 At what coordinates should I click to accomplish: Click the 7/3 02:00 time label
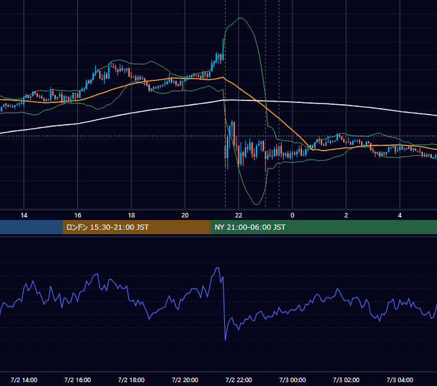[346, 380]
